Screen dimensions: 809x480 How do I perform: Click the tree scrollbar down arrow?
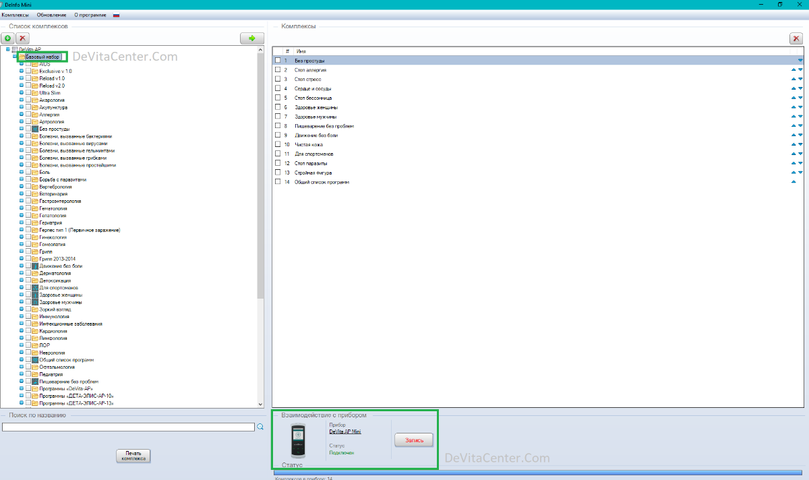click(260, 404)
